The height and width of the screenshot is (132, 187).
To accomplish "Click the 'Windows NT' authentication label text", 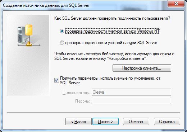I will coord(149,31).
